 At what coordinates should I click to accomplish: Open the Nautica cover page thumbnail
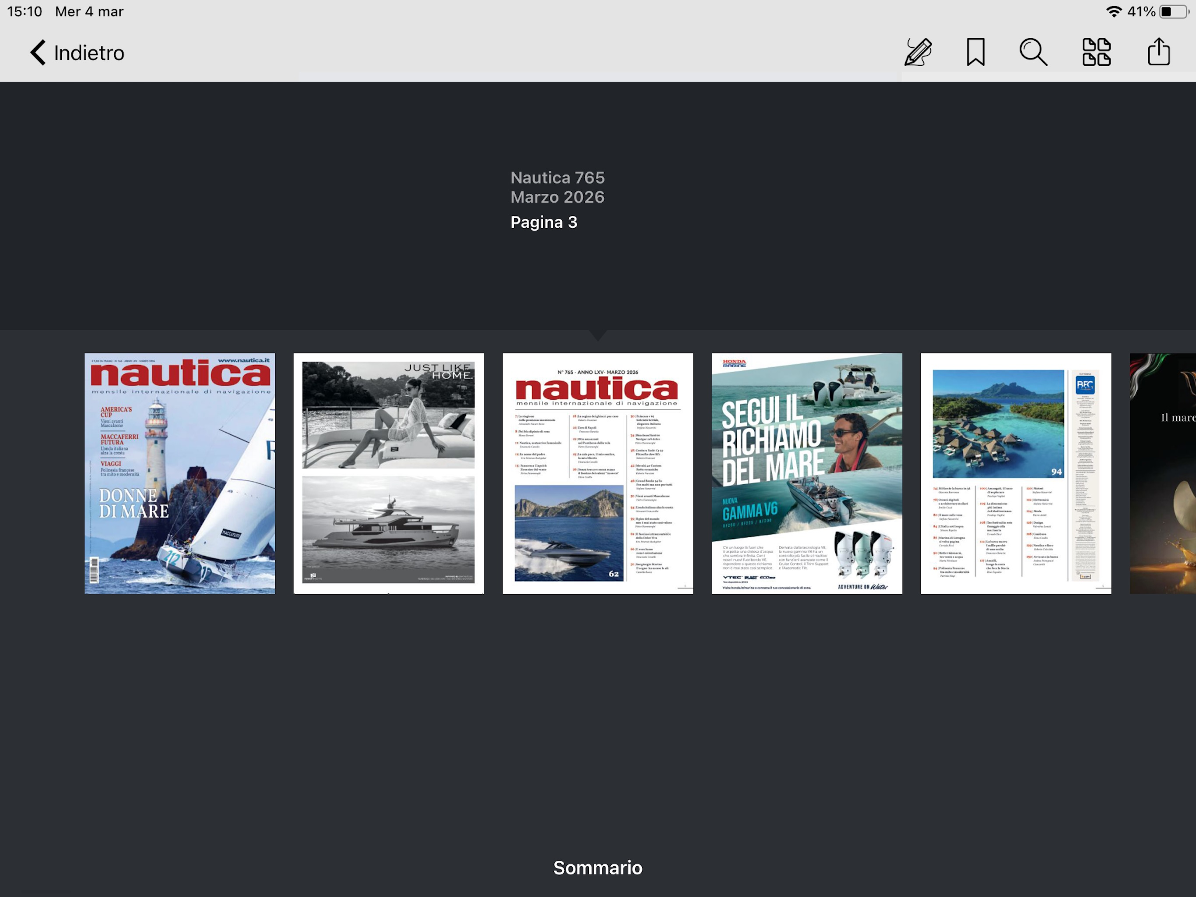(179, 473)
